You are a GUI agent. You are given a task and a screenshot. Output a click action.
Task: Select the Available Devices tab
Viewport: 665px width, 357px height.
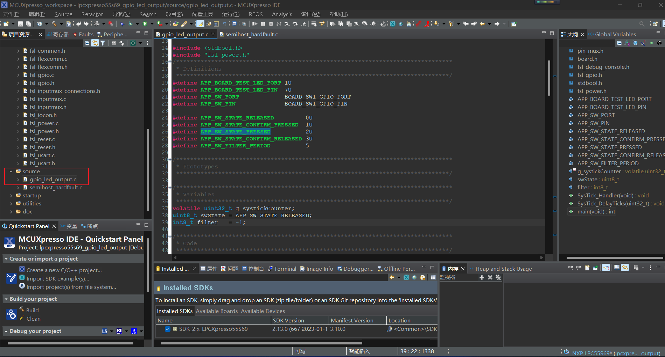[263, 311]
